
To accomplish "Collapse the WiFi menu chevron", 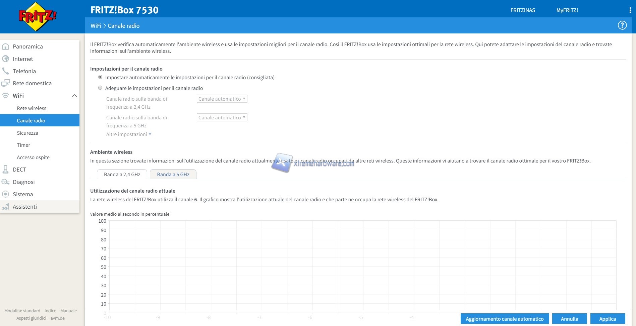I will coord(74,96).
